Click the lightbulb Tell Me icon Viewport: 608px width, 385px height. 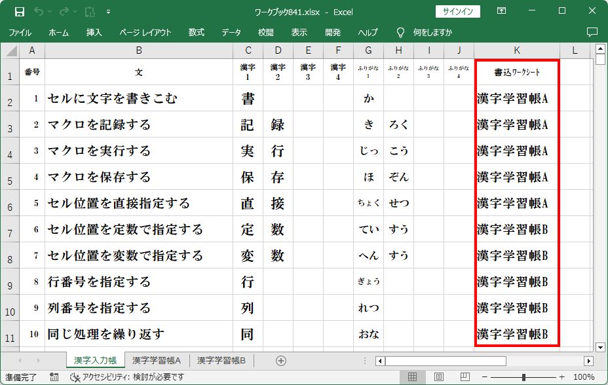(x=400, y=33)
